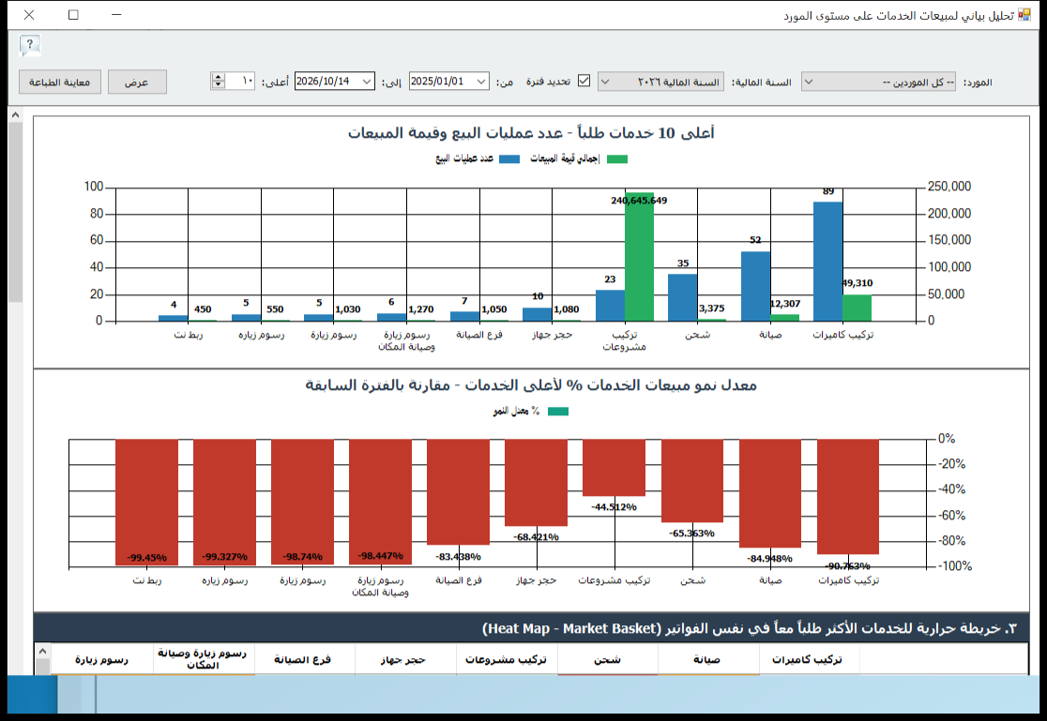Viewport: 1047px width, 721px height.
Task: Click the "-44.512%" growth rate label
Action: click(x=615, y=507)
